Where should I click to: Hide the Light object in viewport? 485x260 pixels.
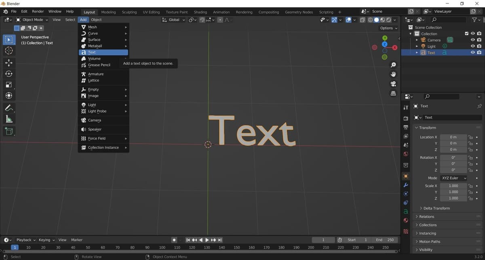472,46
